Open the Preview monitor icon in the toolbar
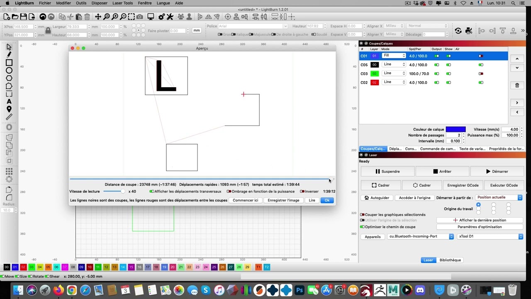This screenshot has height=299, width=531. [151, 17]
